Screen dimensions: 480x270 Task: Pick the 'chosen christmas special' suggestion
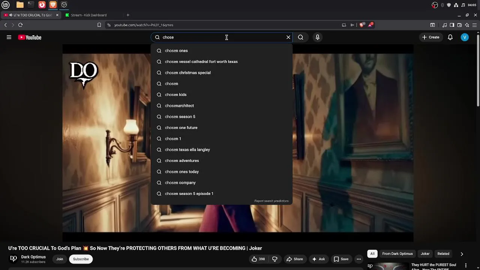pos(222,73)
